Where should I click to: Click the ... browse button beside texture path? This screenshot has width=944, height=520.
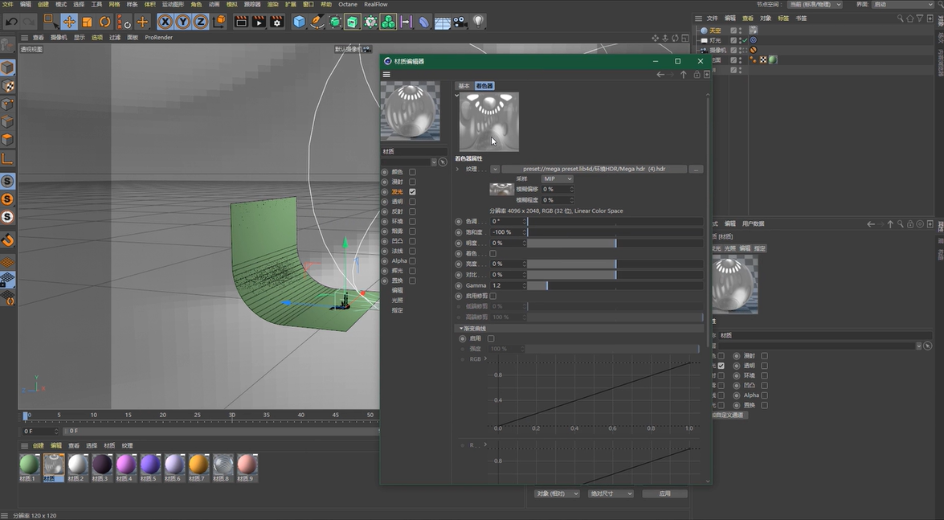coord(696,170)
